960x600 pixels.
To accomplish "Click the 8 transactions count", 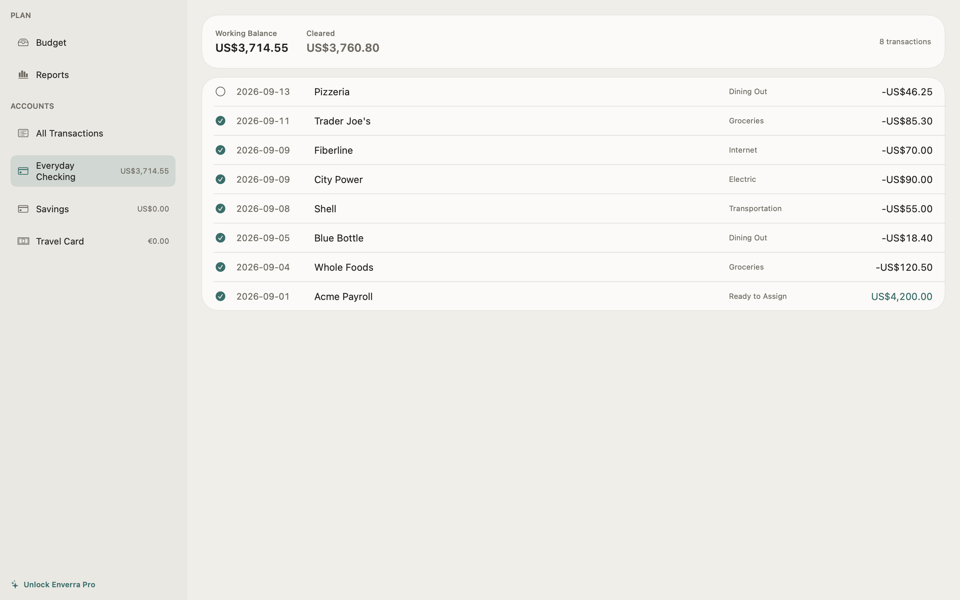I will (905, 42).
